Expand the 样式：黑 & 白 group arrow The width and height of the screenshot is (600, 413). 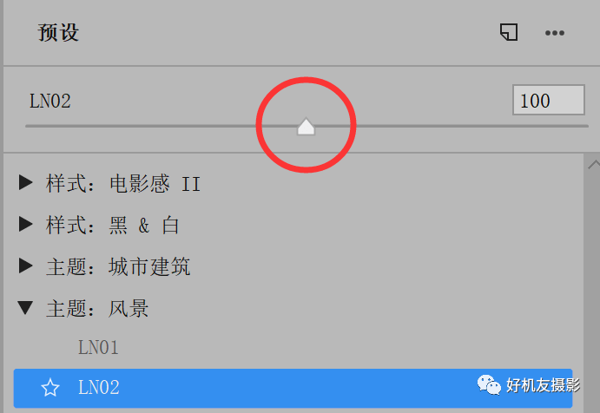(x=26, y=224)
